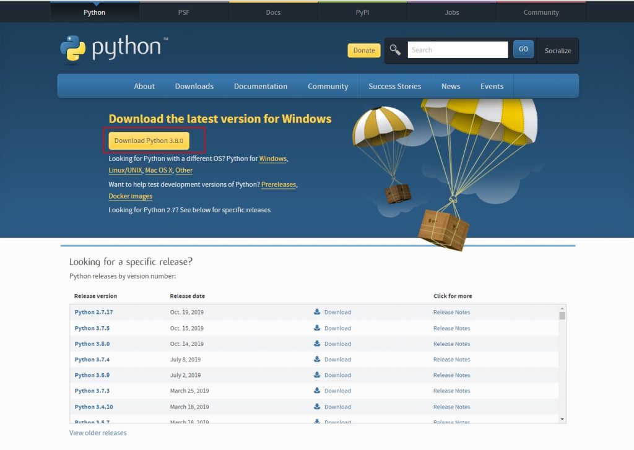Click the 'Oct. 14, 2019' release date
The height and width of the screenshot is (450, 634).
click(x=187, y=344)
